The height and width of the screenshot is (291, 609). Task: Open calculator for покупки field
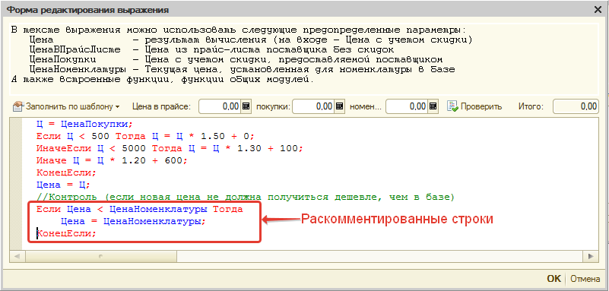coord(339,106)
